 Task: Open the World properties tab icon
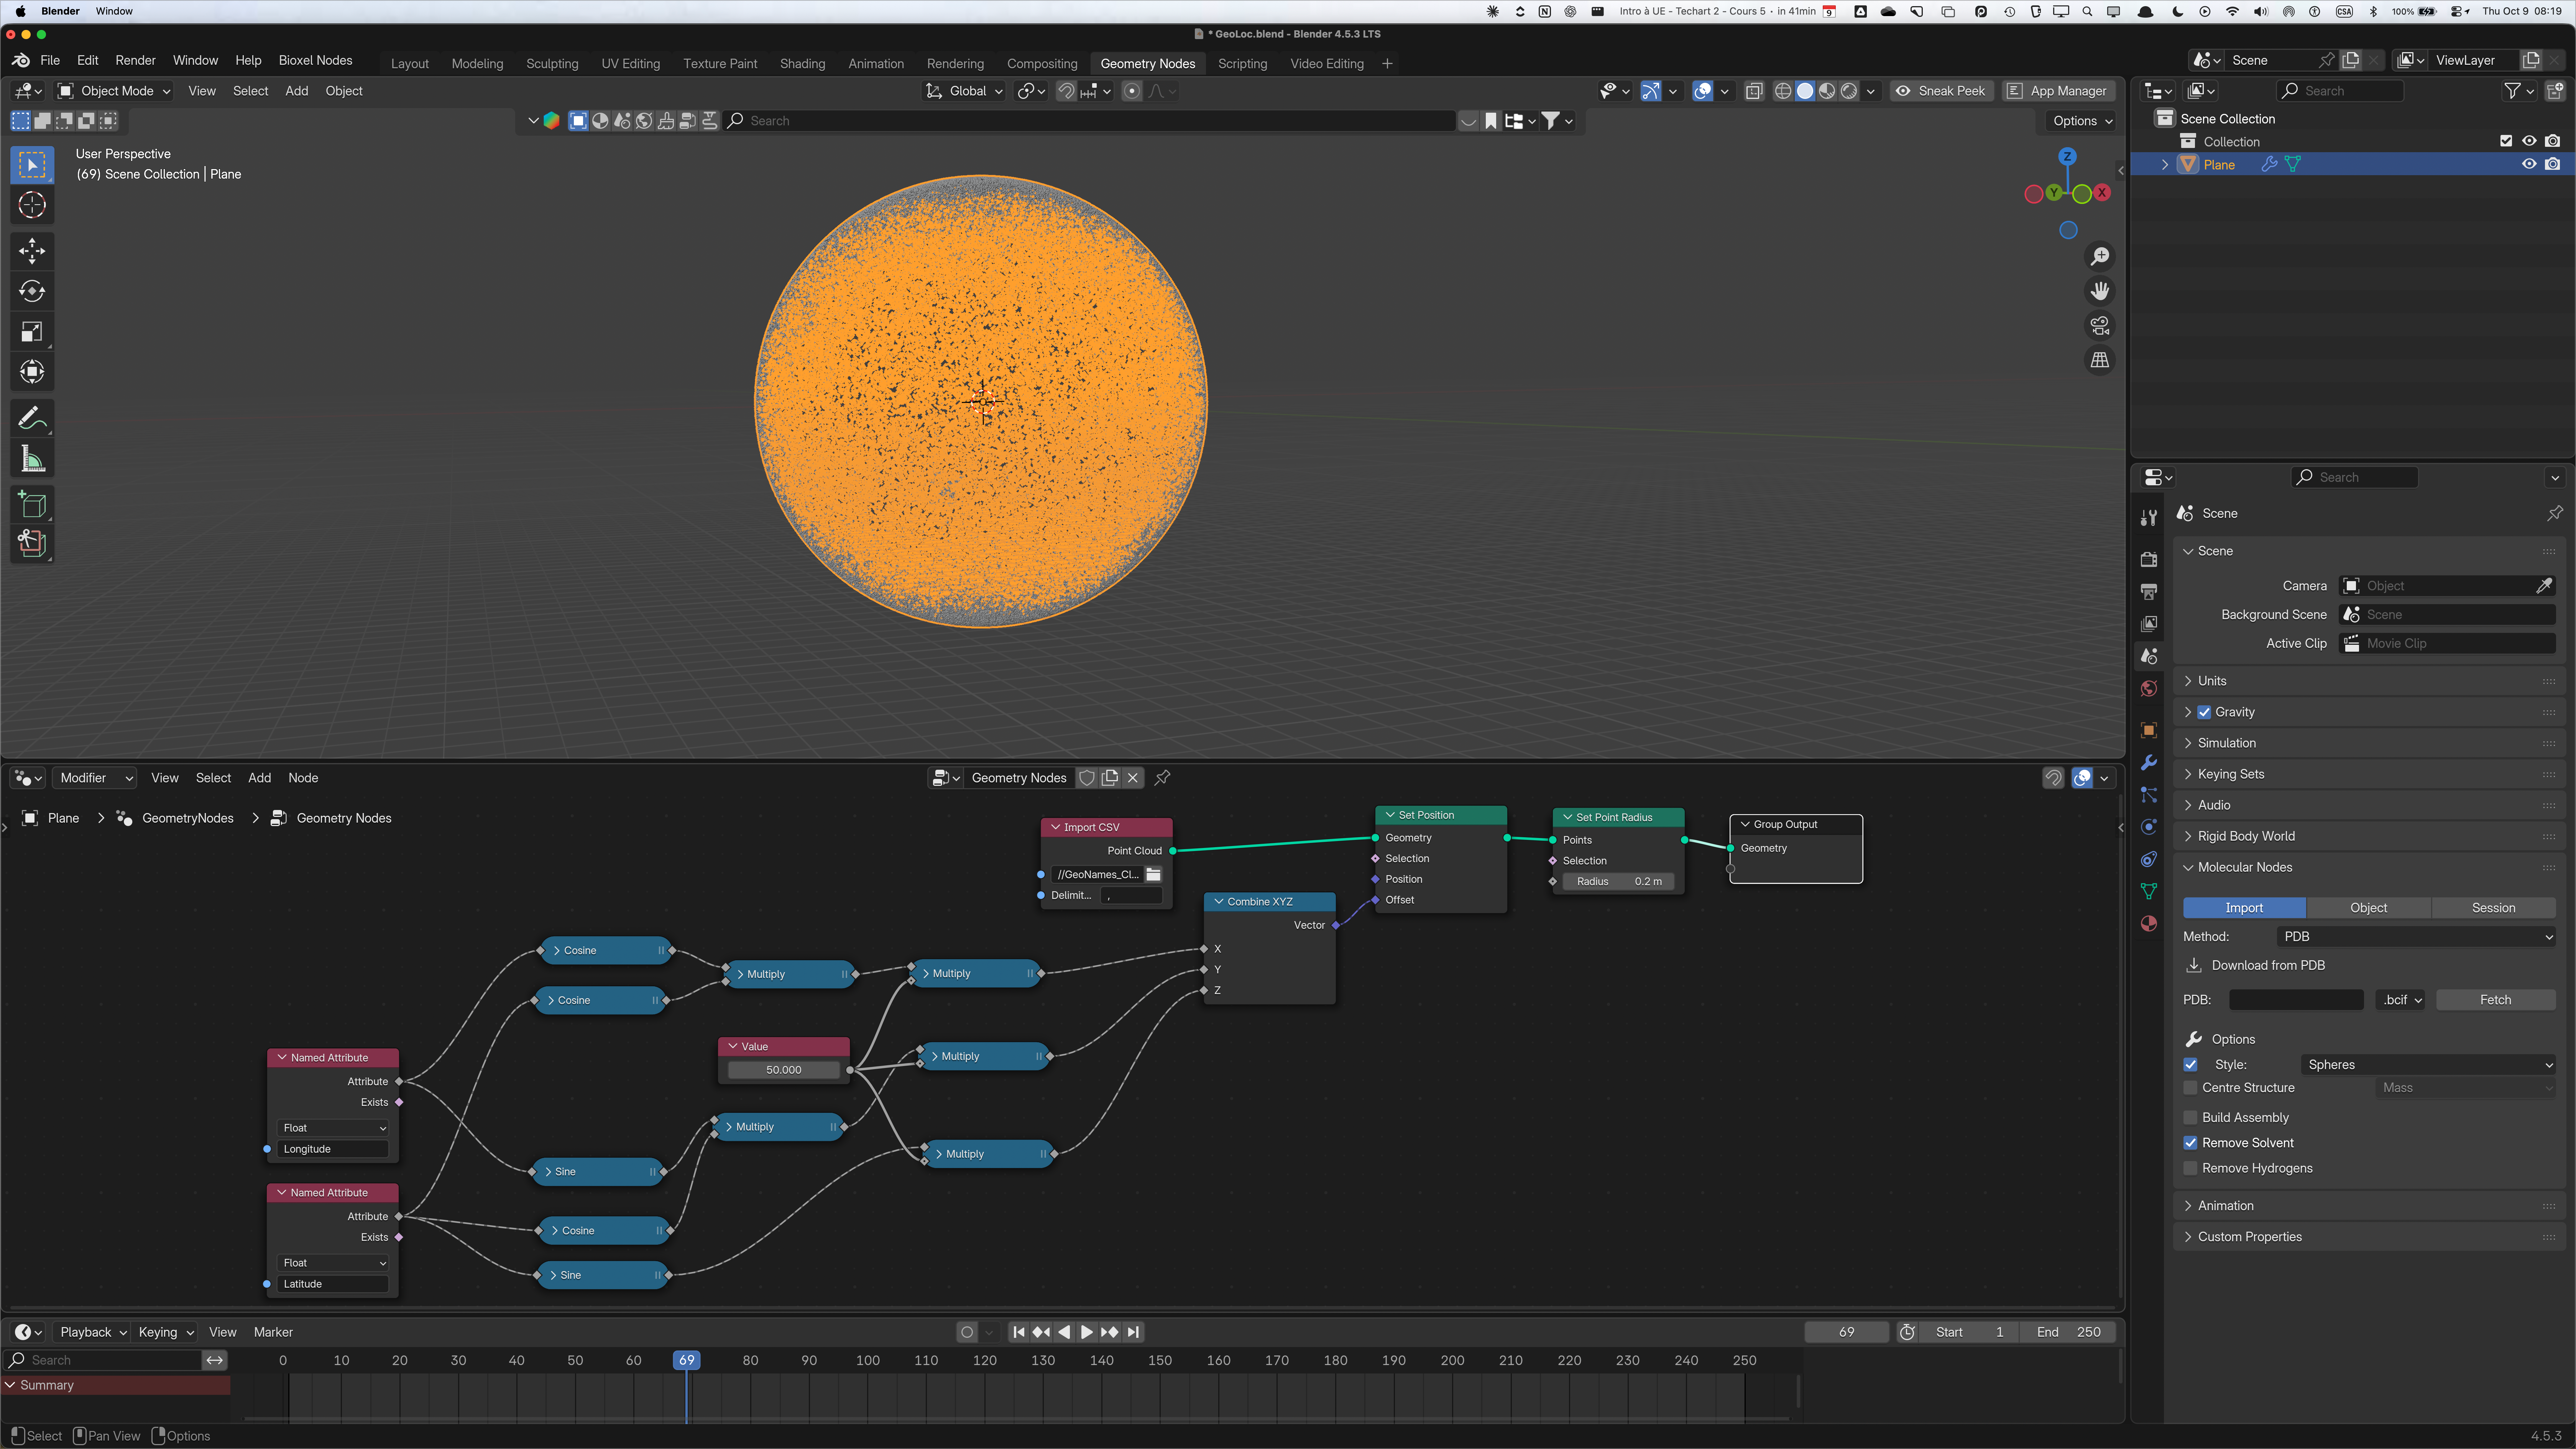[x=2149, y=688]
